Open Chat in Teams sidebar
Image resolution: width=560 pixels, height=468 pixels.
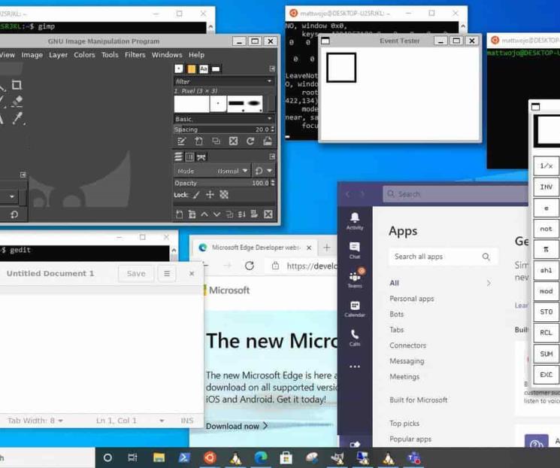tap(355, 251)
